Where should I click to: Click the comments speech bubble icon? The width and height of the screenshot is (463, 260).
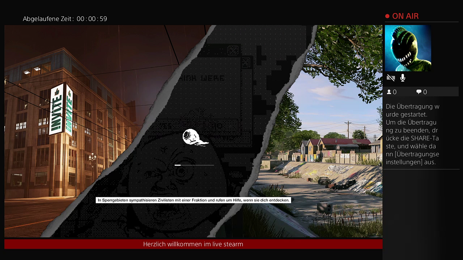click(x=419, y=92)
